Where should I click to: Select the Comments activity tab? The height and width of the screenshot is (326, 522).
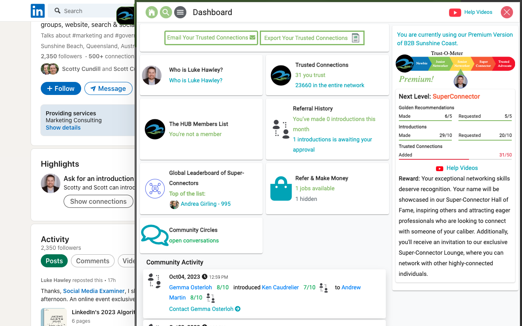(x=93, y=261)
